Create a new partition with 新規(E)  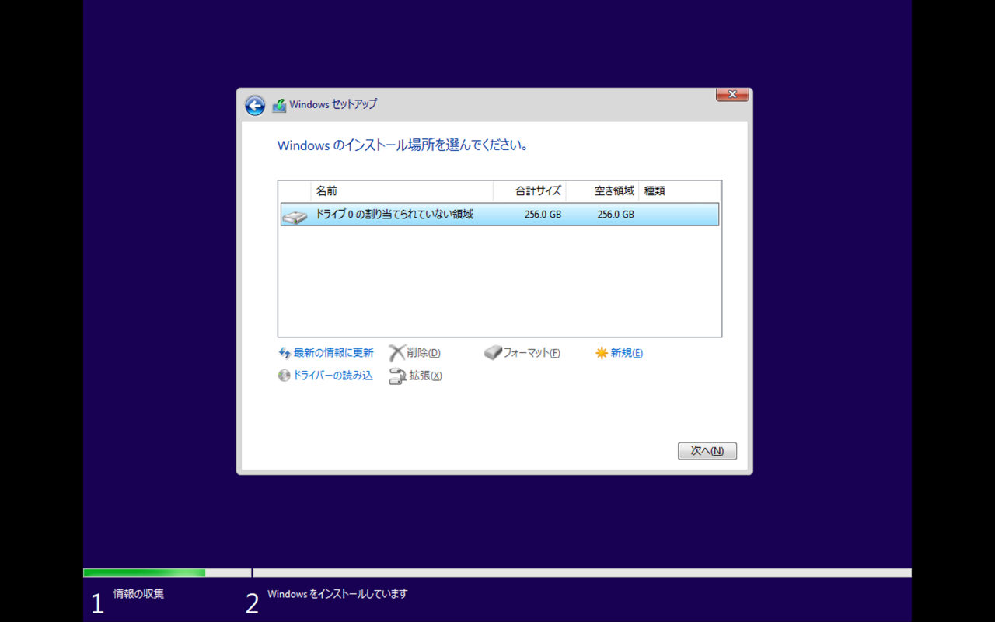tap(627, 353)
